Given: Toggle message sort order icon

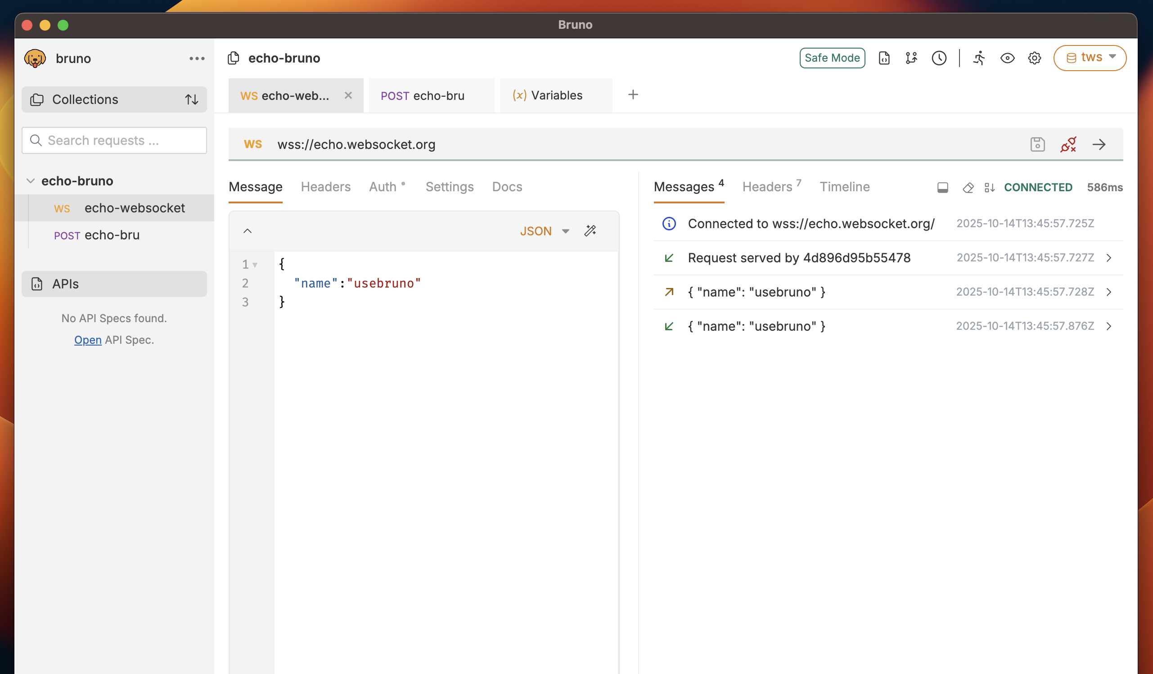Looking at the screenshot, I should coord(989,188).
